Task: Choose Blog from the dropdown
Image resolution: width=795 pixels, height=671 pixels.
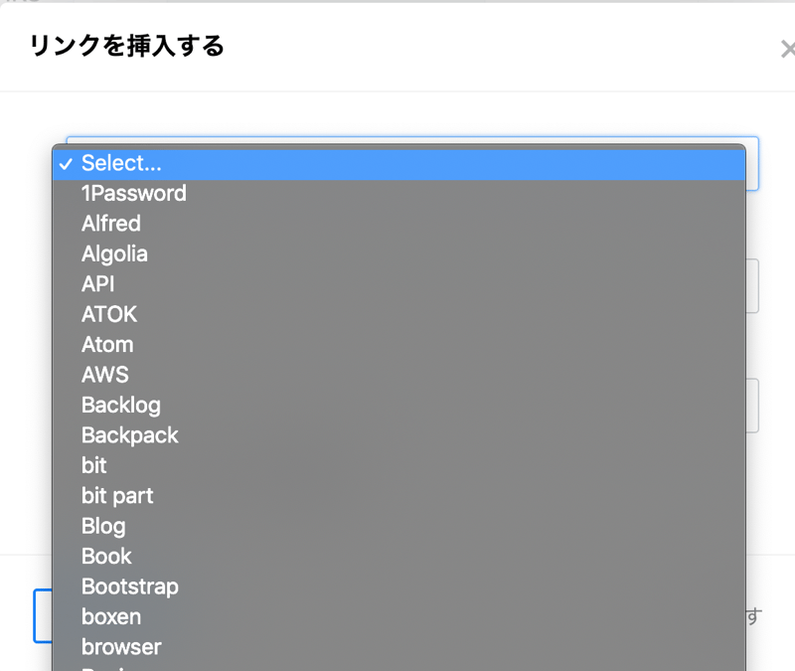Action: pos(103,526)
